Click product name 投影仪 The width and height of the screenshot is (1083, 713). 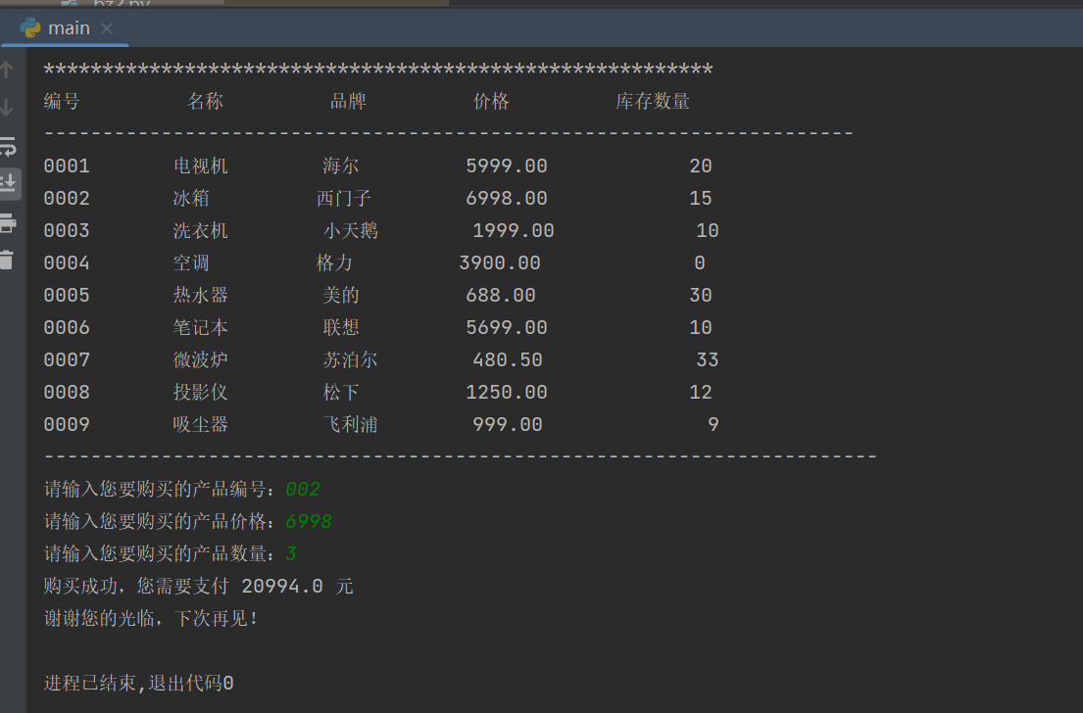click(200, 392)
